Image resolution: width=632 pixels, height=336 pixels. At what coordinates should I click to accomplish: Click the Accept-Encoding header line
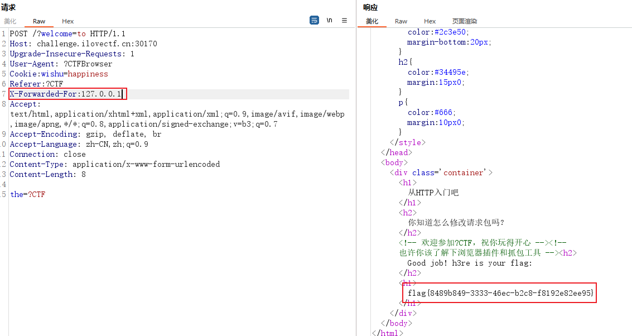coord(85,135)
